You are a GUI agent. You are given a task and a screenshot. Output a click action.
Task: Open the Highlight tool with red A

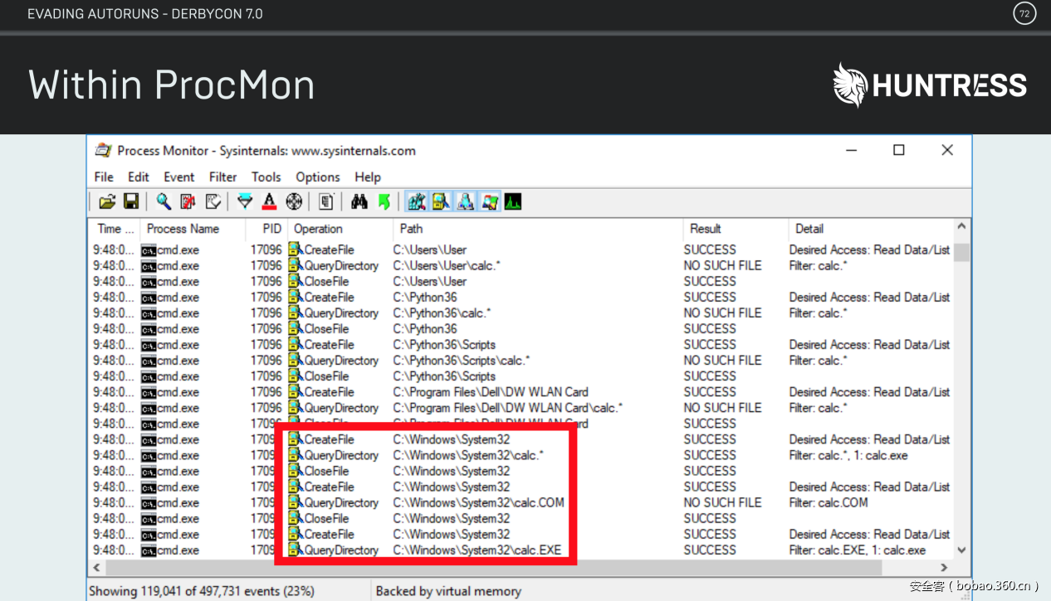pyautogui.click(x=269, y=201)
